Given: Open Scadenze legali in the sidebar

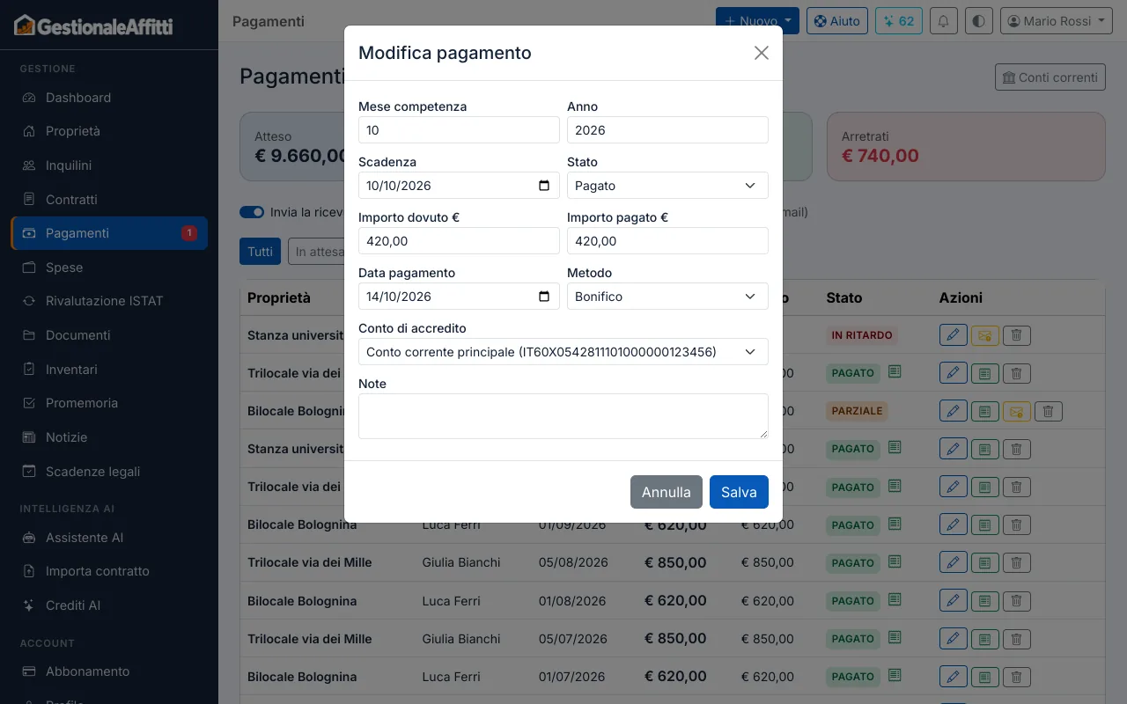Looking at the screenshot, I should coord(109,472).
